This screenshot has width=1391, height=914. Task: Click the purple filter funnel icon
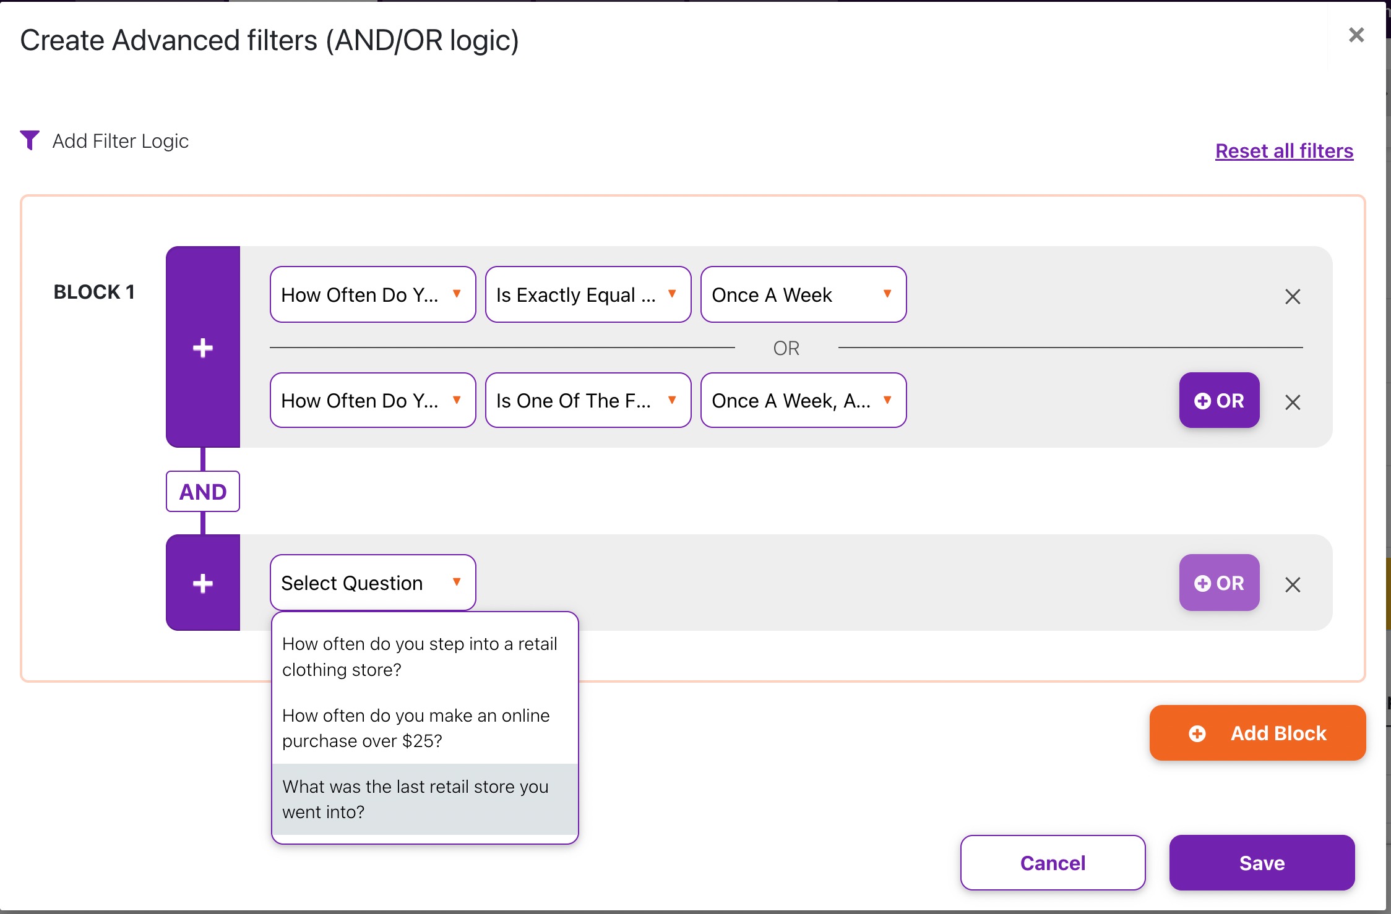pos(30,140)
